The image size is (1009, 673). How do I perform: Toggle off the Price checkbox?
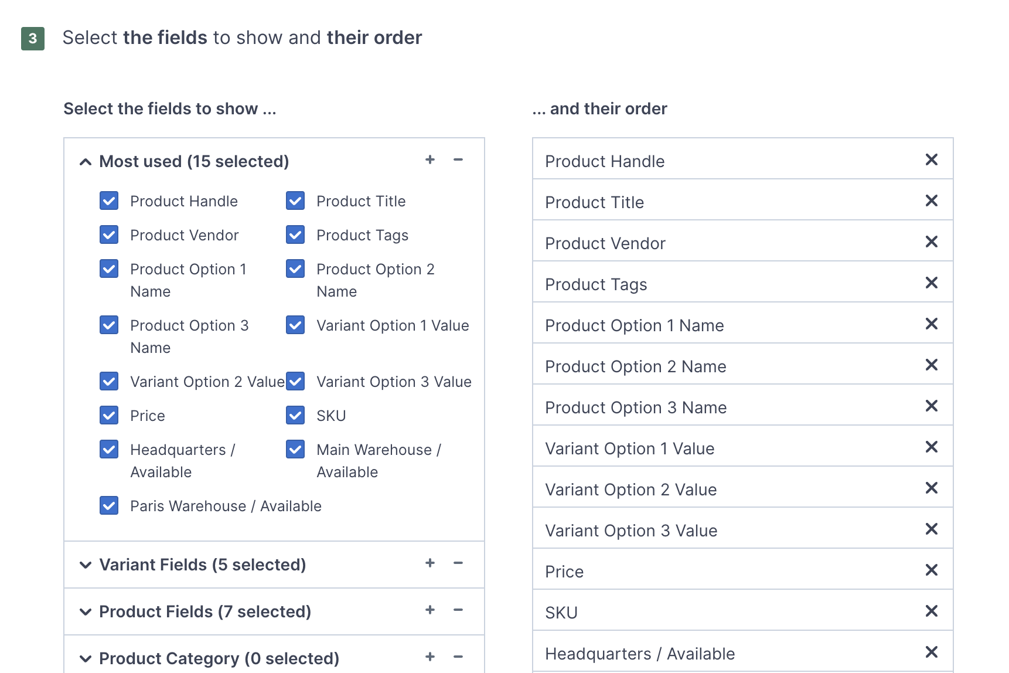[x=109, y=415]
